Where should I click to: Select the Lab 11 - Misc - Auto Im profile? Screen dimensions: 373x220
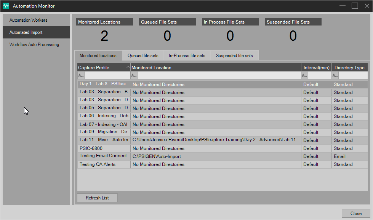tap(104, 140)
